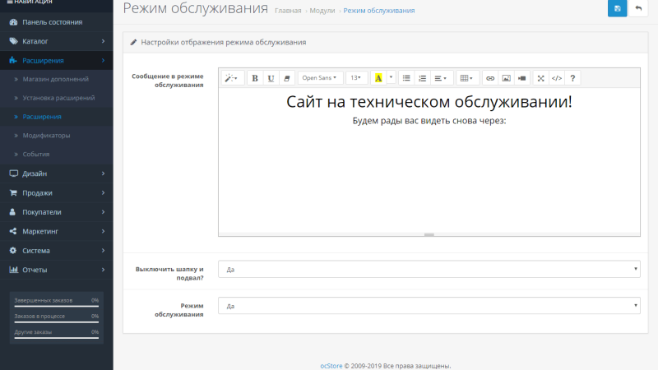The width and height of the screenshot is (658, 370).
Task: Open 'Установка расширений' submenu item
Action: coord(56,98)
